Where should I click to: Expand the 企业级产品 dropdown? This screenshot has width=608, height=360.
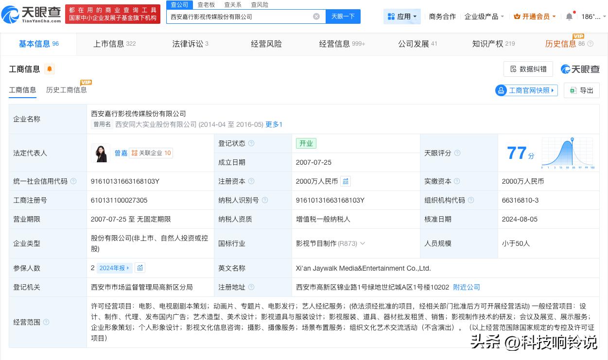484,17
